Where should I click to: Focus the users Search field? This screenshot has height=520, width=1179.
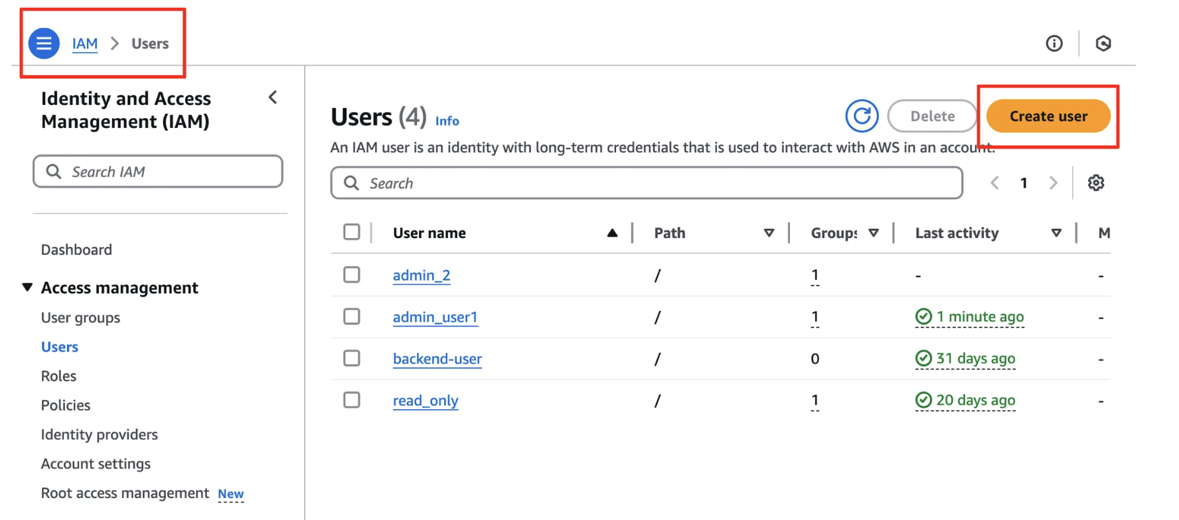[x=647, y=183]
